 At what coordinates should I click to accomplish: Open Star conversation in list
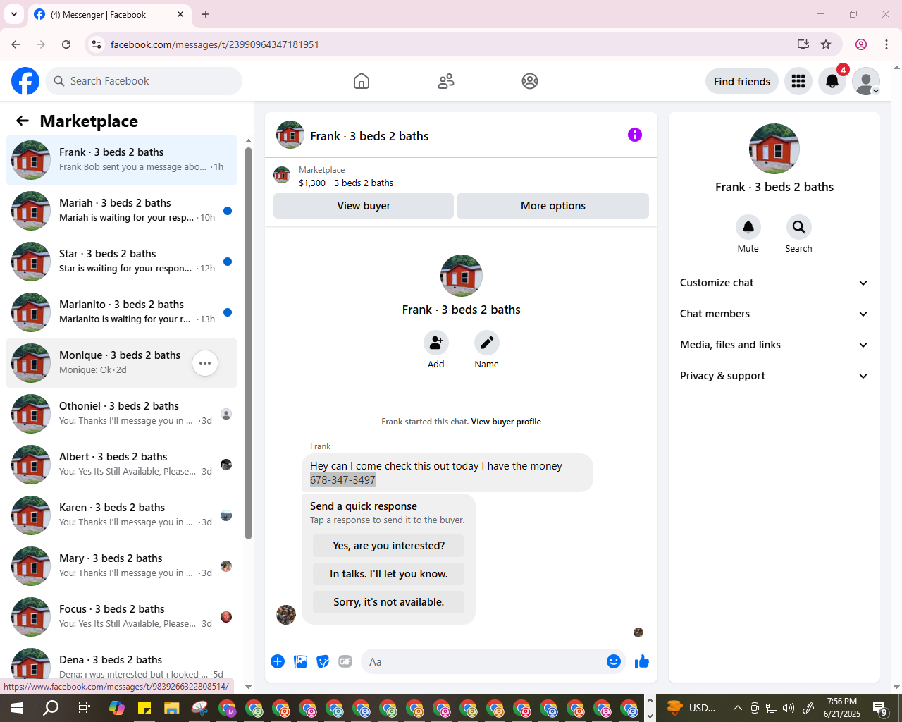point(121,262)
